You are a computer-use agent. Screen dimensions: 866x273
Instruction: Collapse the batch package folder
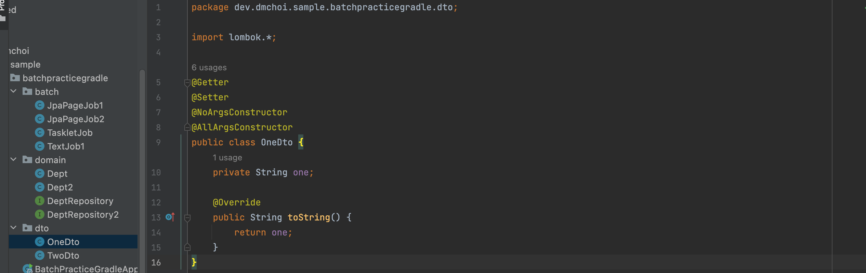click(14, 91)
